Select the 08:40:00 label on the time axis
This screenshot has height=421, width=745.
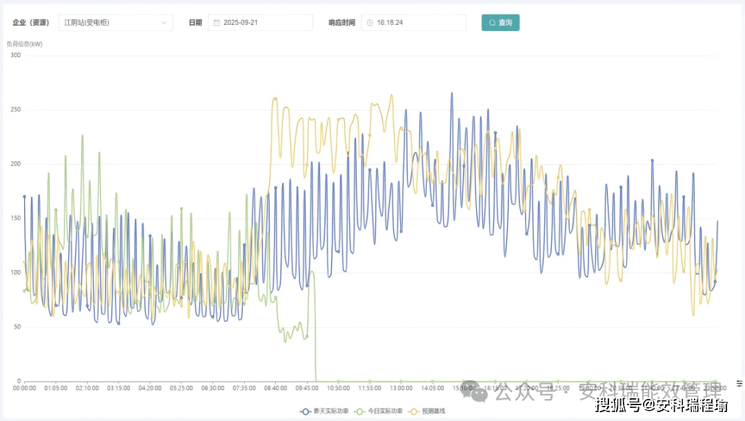coord(275,389)
